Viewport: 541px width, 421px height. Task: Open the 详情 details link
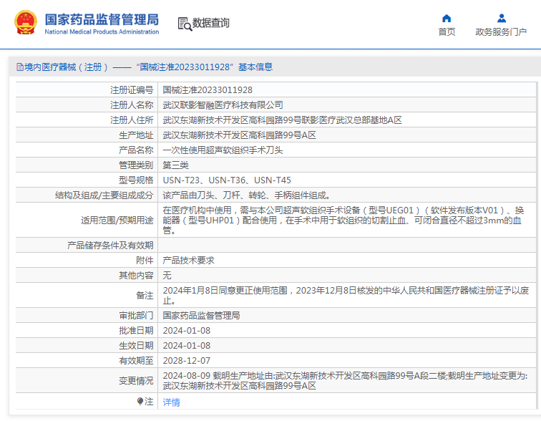[x=171, y=402]
